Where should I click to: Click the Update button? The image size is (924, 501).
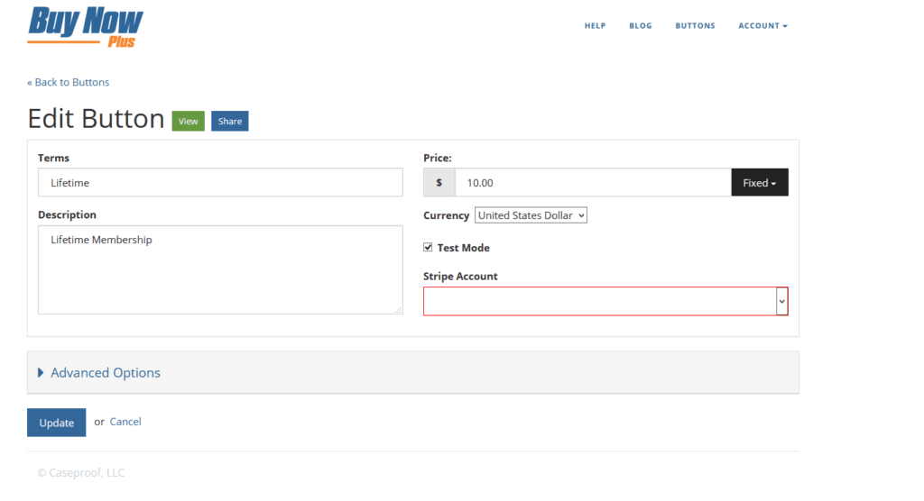pyautogui.click(x=56, y=423)
